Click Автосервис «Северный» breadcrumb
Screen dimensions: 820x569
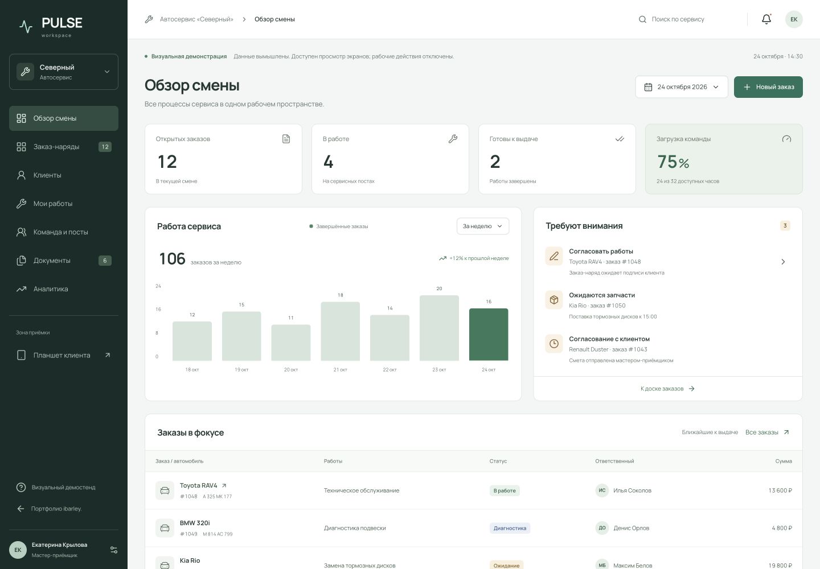coord(196,19)
